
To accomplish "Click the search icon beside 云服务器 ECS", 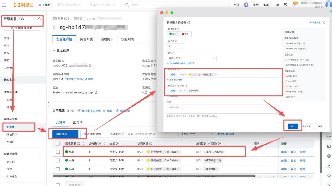I will pyautogui.click(x=39, y=19).
